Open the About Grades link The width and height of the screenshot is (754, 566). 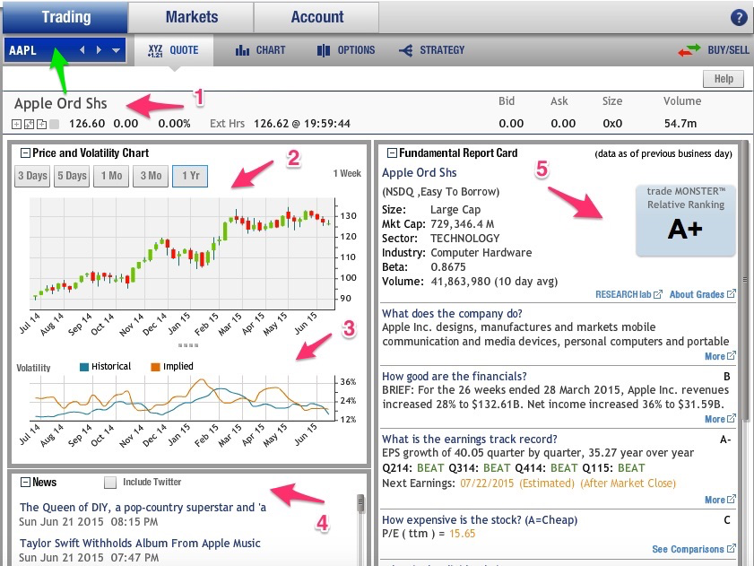coord(703,294)
